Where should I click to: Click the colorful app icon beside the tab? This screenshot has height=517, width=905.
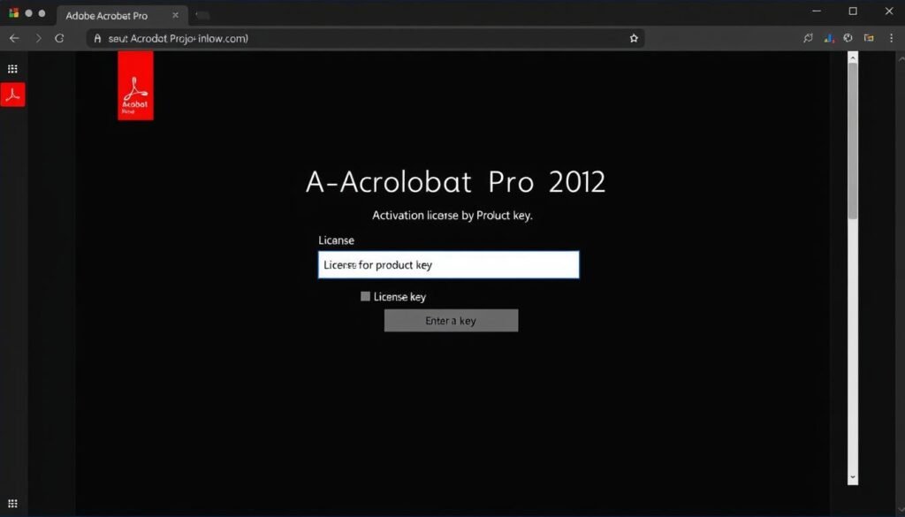tap(14, 12)
